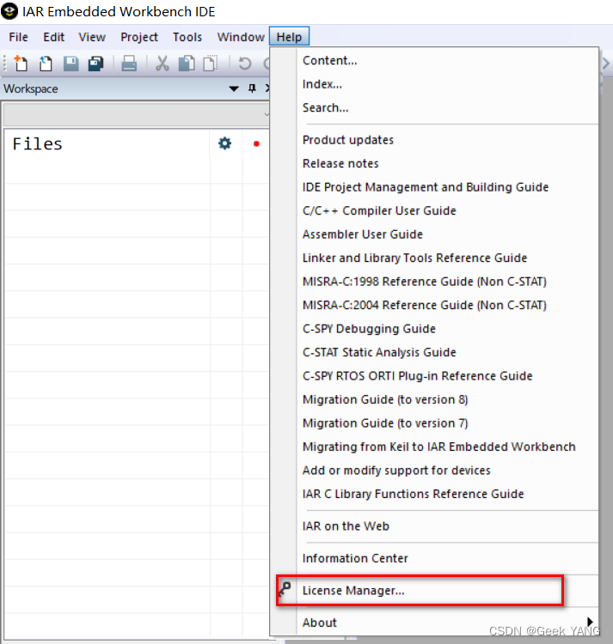613x644 pixels.
Task: Open the Workspace panel dropdown arrow
Action: point(234,88)
